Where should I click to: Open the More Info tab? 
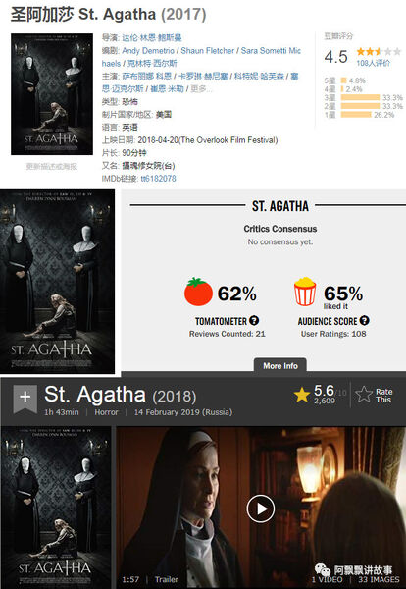(x=280, y=366)
